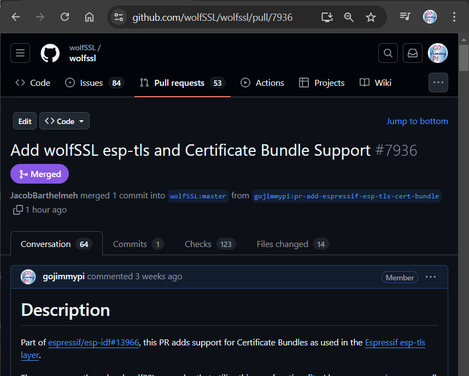469x376 pixels.
Task: Open GitHub user avatar menu
Action: [438, 53]
